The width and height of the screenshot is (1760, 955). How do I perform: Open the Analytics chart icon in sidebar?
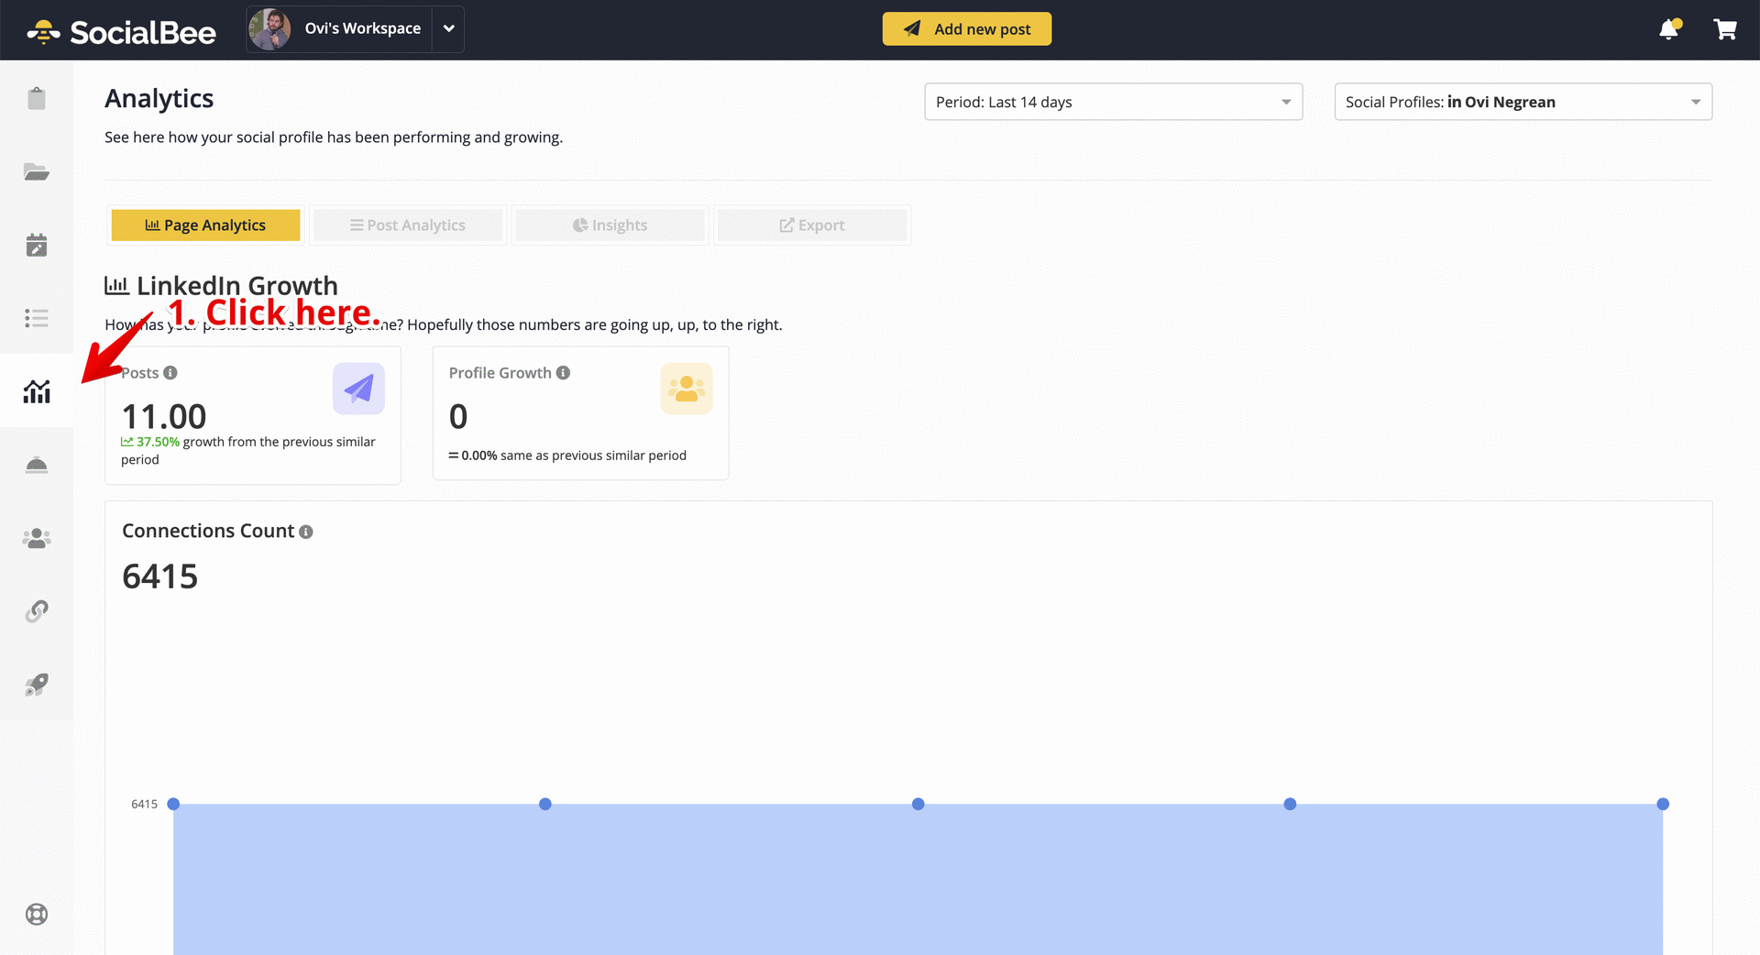pos(37,391)
